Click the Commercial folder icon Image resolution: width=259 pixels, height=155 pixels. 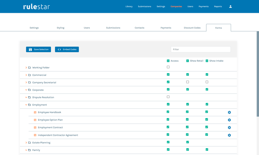30,75
